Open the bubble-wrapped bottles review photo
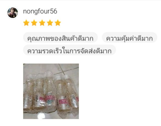The height and width of the screenshot is (126, 161). pos(51,91)
